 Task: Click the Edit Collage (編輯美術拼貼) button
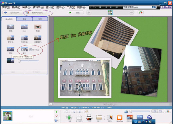pos(35,13)
